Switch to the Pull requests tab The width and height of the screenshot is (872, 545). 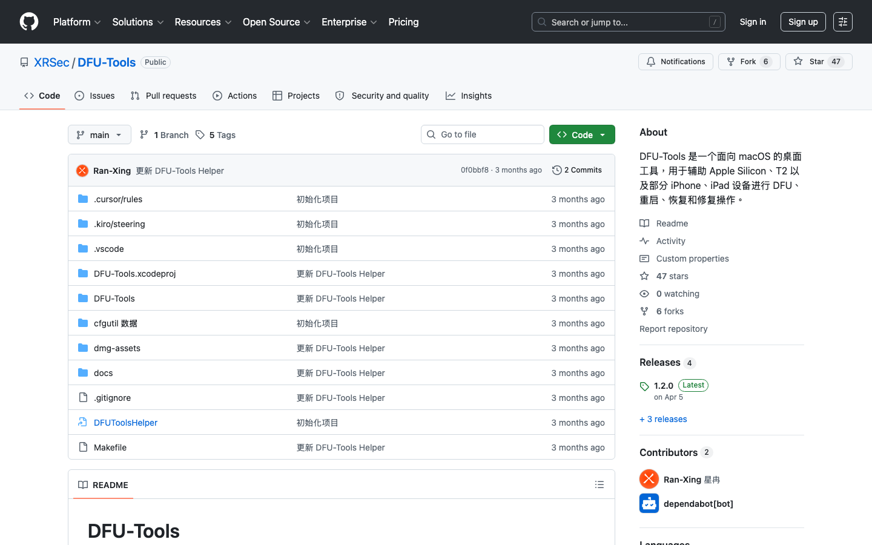tap(163, 96)
